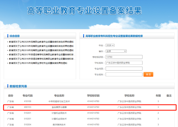The image size is (178, 127).
Task: Focus the empty 专业代码 input field
Action: click(x=124, y=68)
